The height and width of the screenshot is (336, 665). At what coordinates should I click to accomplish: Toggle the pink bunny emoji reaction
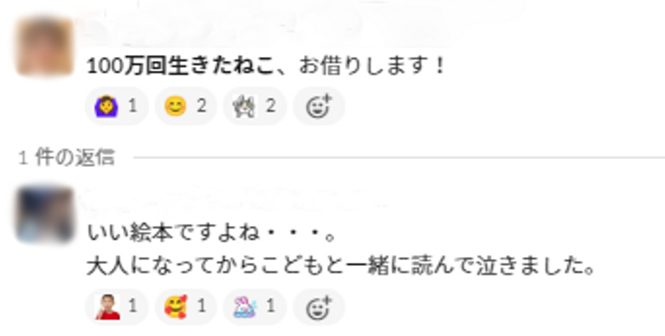click(x=254, y=307)
